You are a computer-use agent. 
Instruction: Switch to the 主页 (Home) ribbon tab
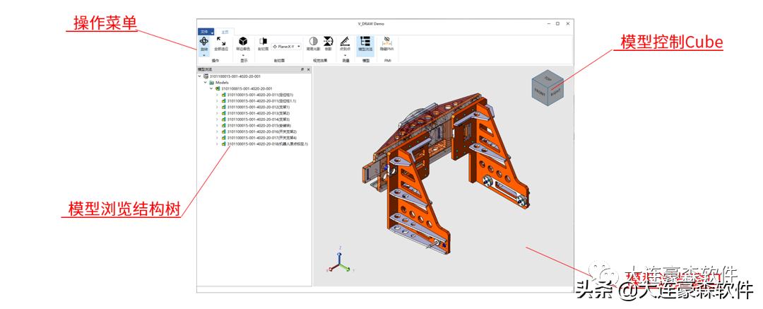[x=225, y=32]
